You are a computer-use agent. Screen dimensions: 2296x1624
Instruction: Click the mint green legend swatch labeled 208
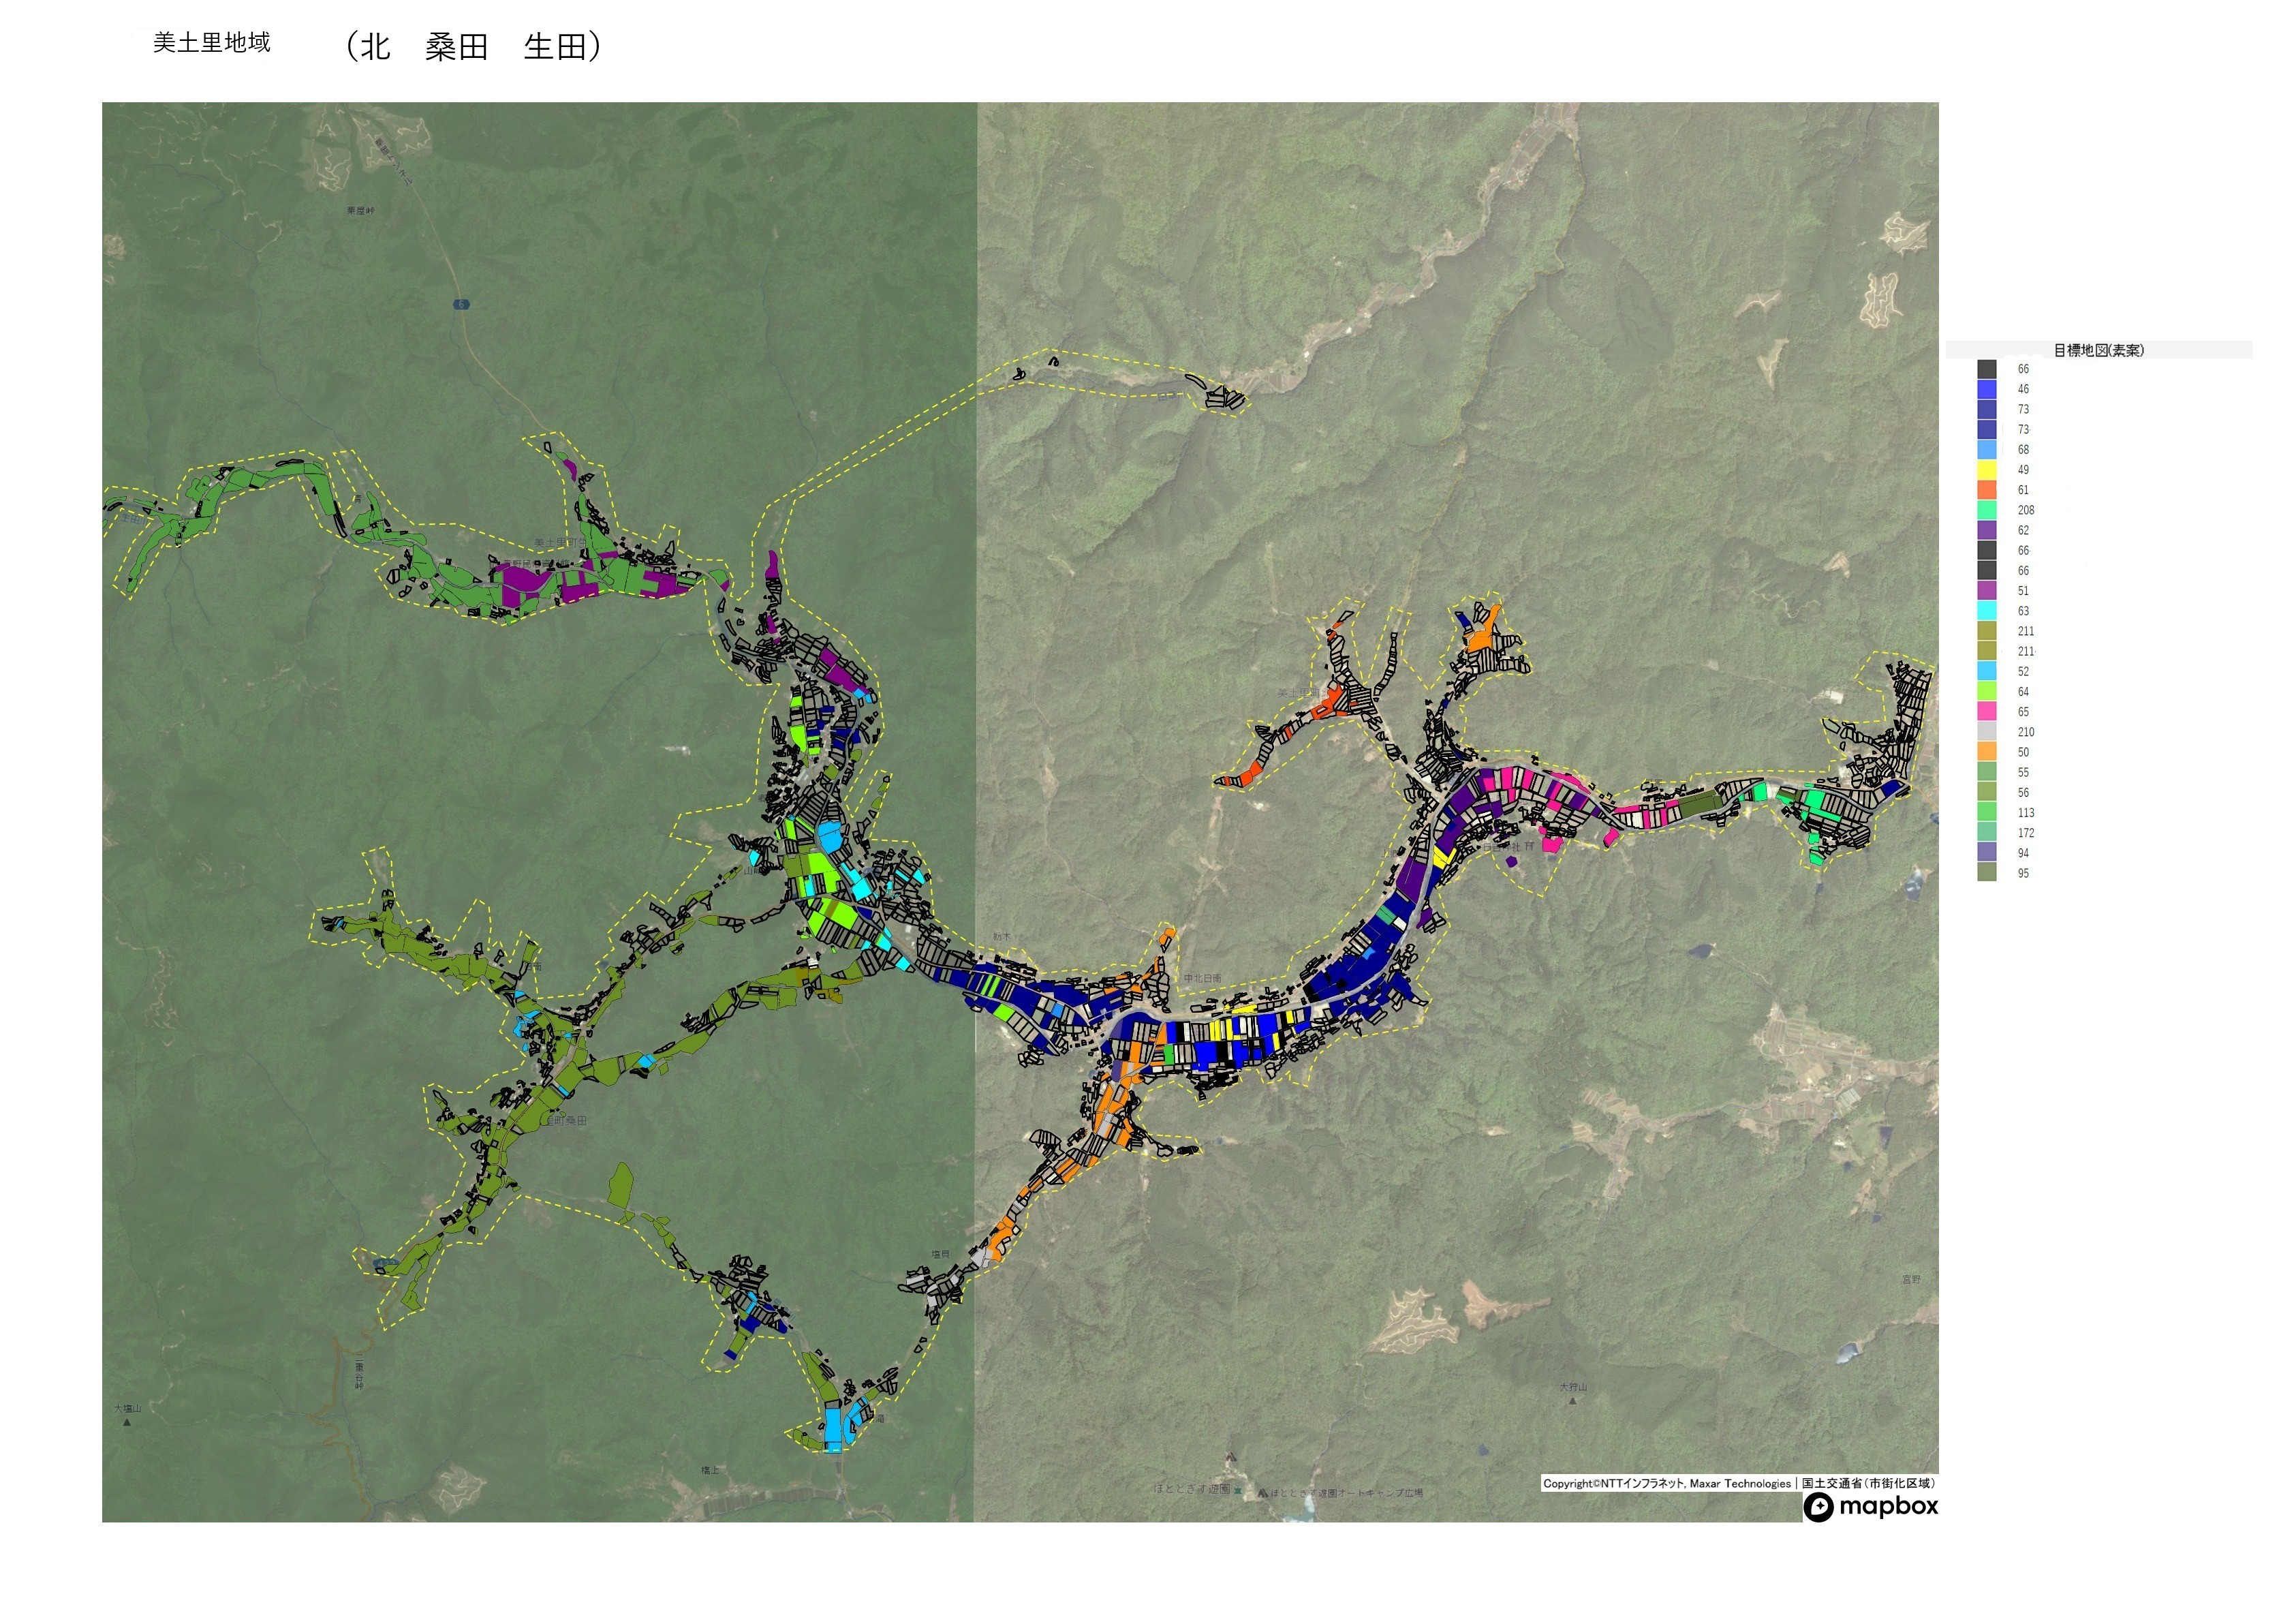click(1987, 510)
